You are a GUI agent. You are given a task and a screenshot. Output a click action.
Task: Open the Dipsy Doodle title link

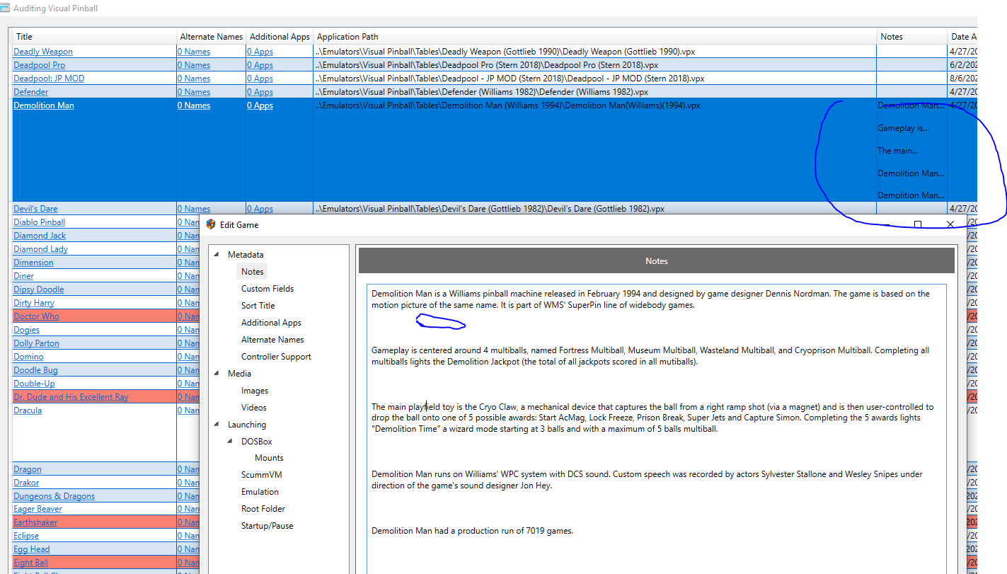[x=39, y=289]
